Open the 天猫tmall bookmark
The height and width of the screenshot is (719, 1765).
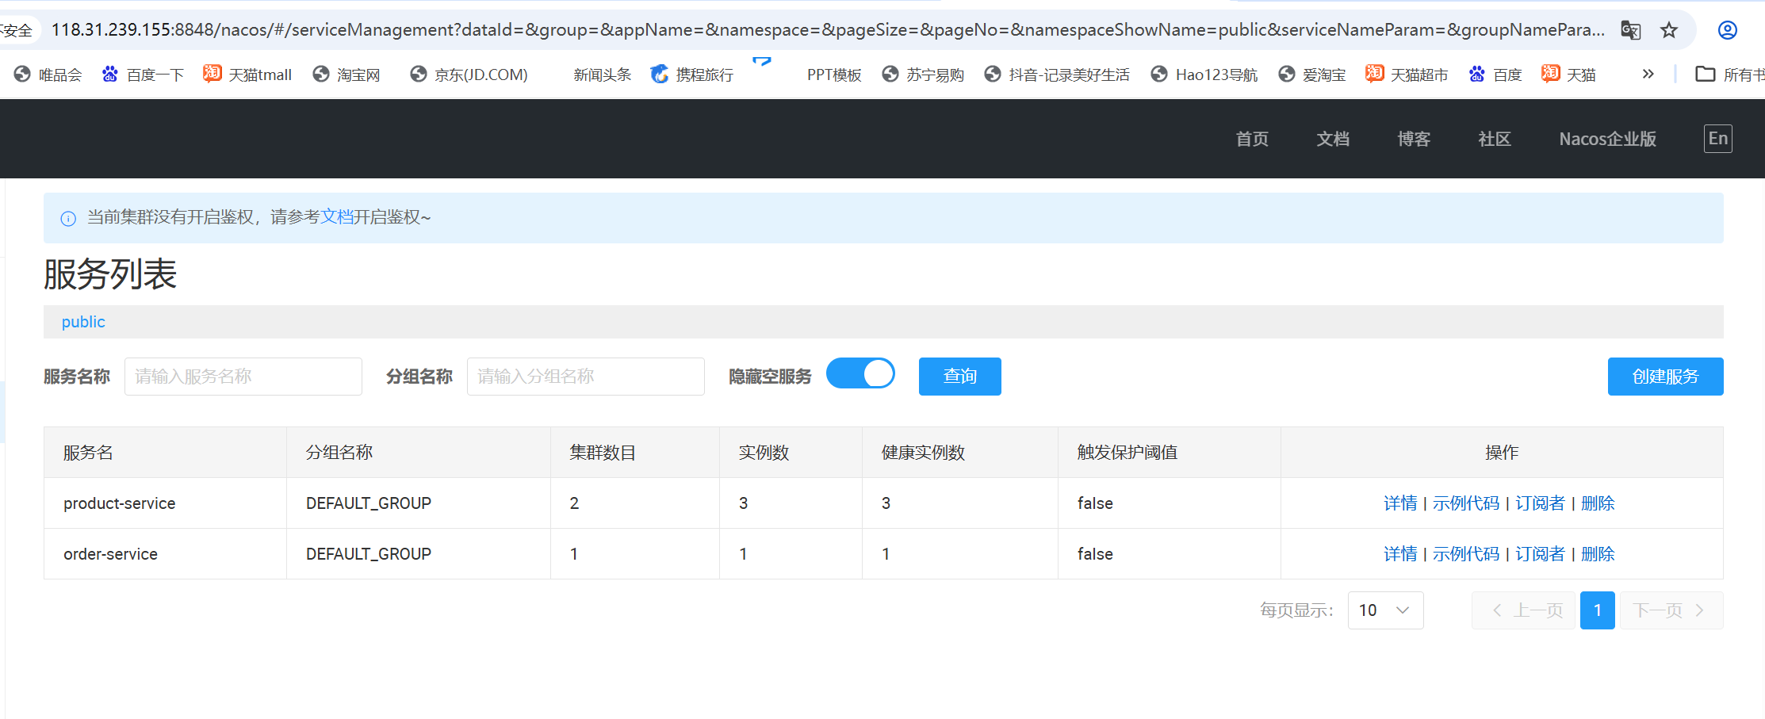point(247,75)
